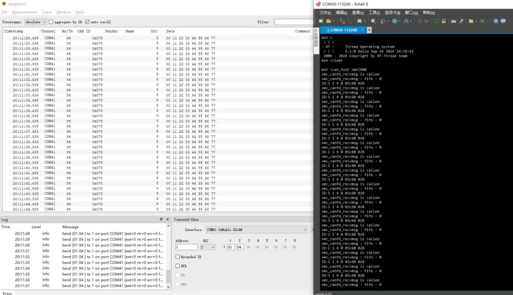
Task: Click the Log panel vertical scrollbar thumb
Action: click(169, 277)
